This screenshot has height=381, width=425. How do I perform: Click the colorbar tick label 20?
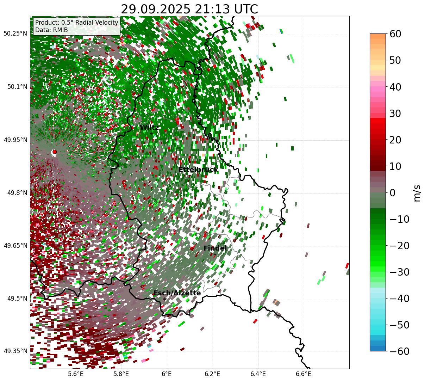[396, 140]
